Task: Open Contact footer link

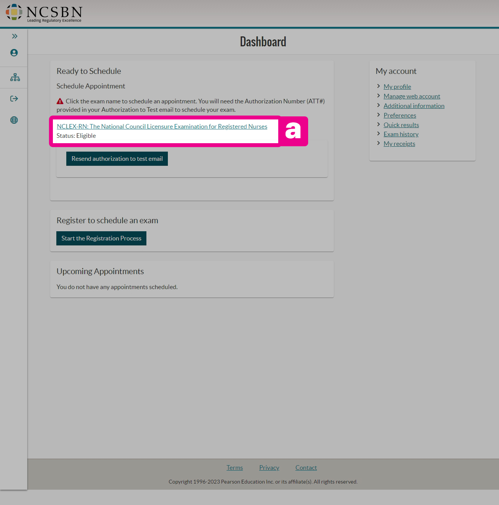Action: [x=306, y=468]
